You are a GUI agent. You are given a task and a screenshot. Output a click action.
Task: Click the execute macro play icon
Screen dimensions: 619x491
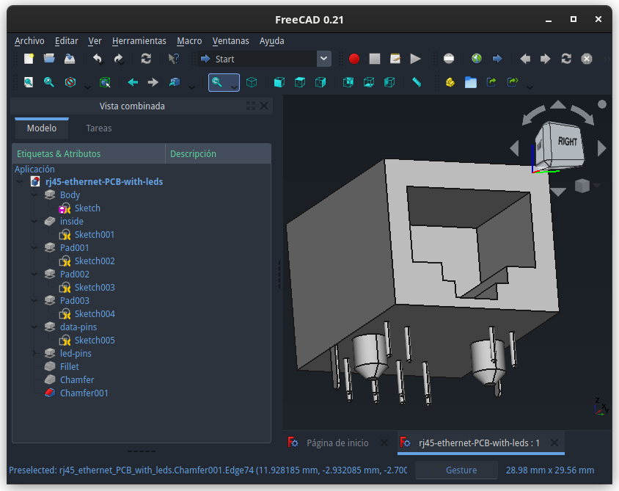415,59
